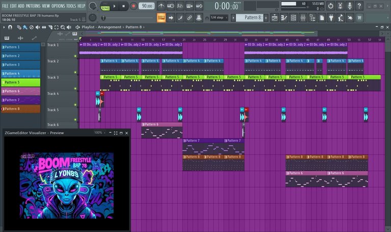Viewport: 391px width, 232px height.
Task: Add new pattern with plus button
Action: (x=266, y=18)
